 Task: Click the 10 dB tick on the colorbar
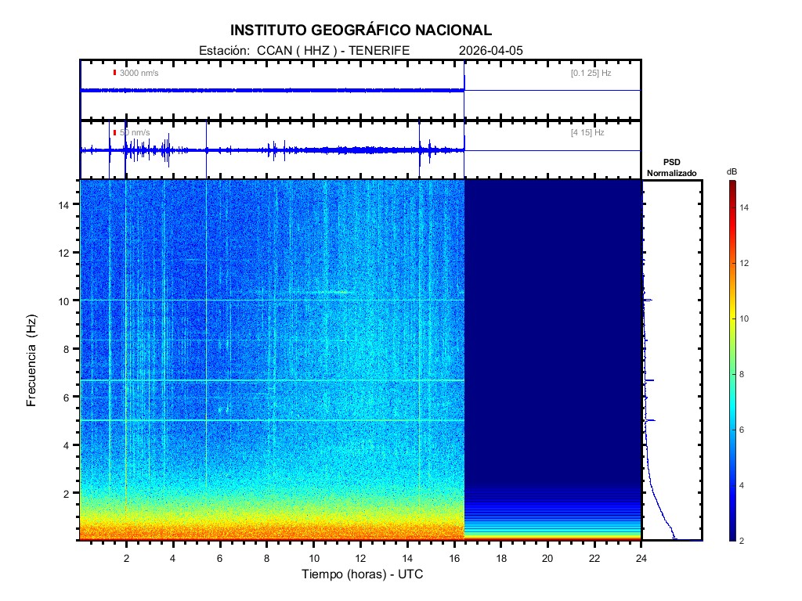pyautogui.click(x=746, y=319)
